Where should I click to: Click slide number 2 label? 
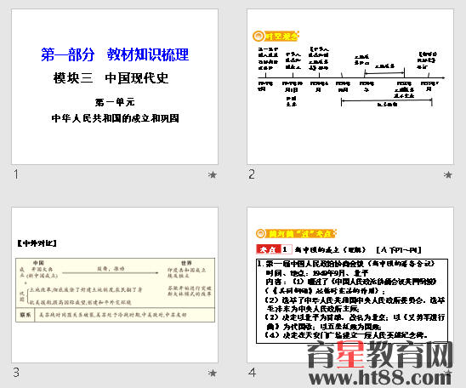[252, 174]
